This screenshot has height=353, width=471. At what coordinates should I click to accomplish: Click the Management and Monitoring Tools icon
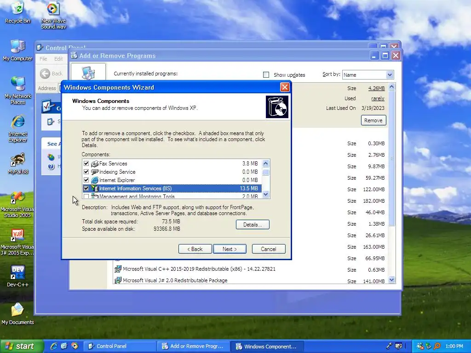tap(95, 196)
